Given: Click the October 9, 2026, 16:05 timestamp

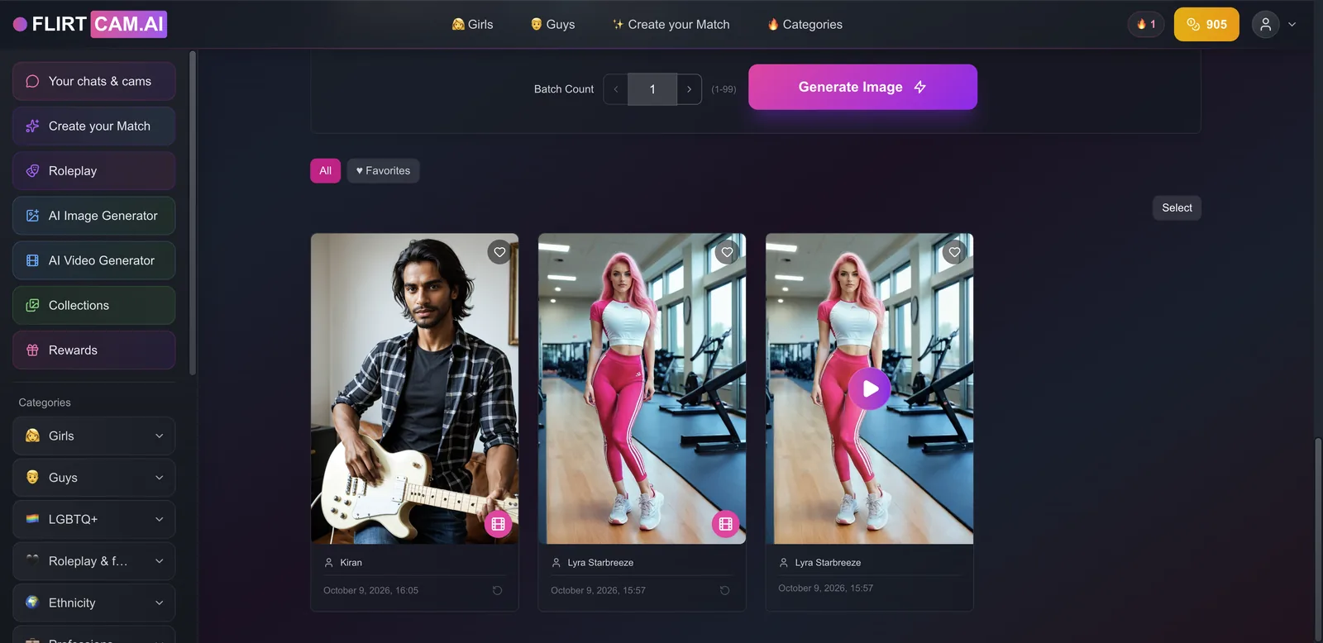Looking at the screenshot, I should tap(370, 590).
